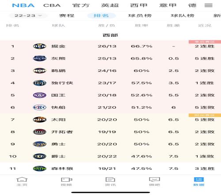The width and height of the screenshot is (221, 195).
Task: Switch to the CBA league tab
Action: (x=52, y=5)
